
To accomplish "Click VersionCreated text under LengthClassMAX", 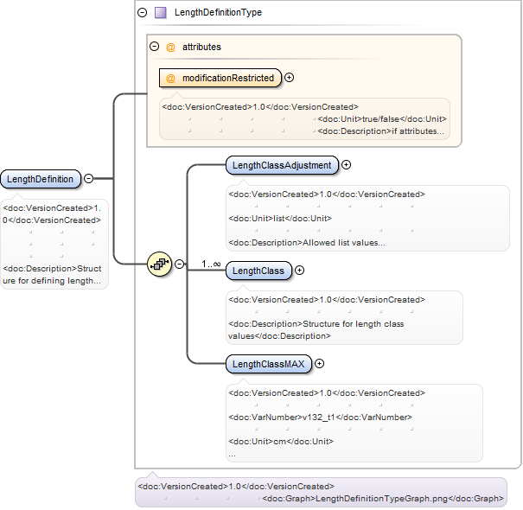I will point(327,393).
